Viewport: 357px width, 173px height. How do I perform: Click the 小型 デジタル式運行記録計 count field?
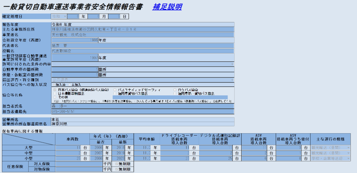tap(216, 159)
